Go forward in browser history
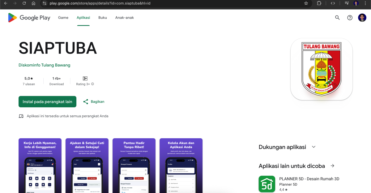 pyautogui.click(x=15, y=3)
